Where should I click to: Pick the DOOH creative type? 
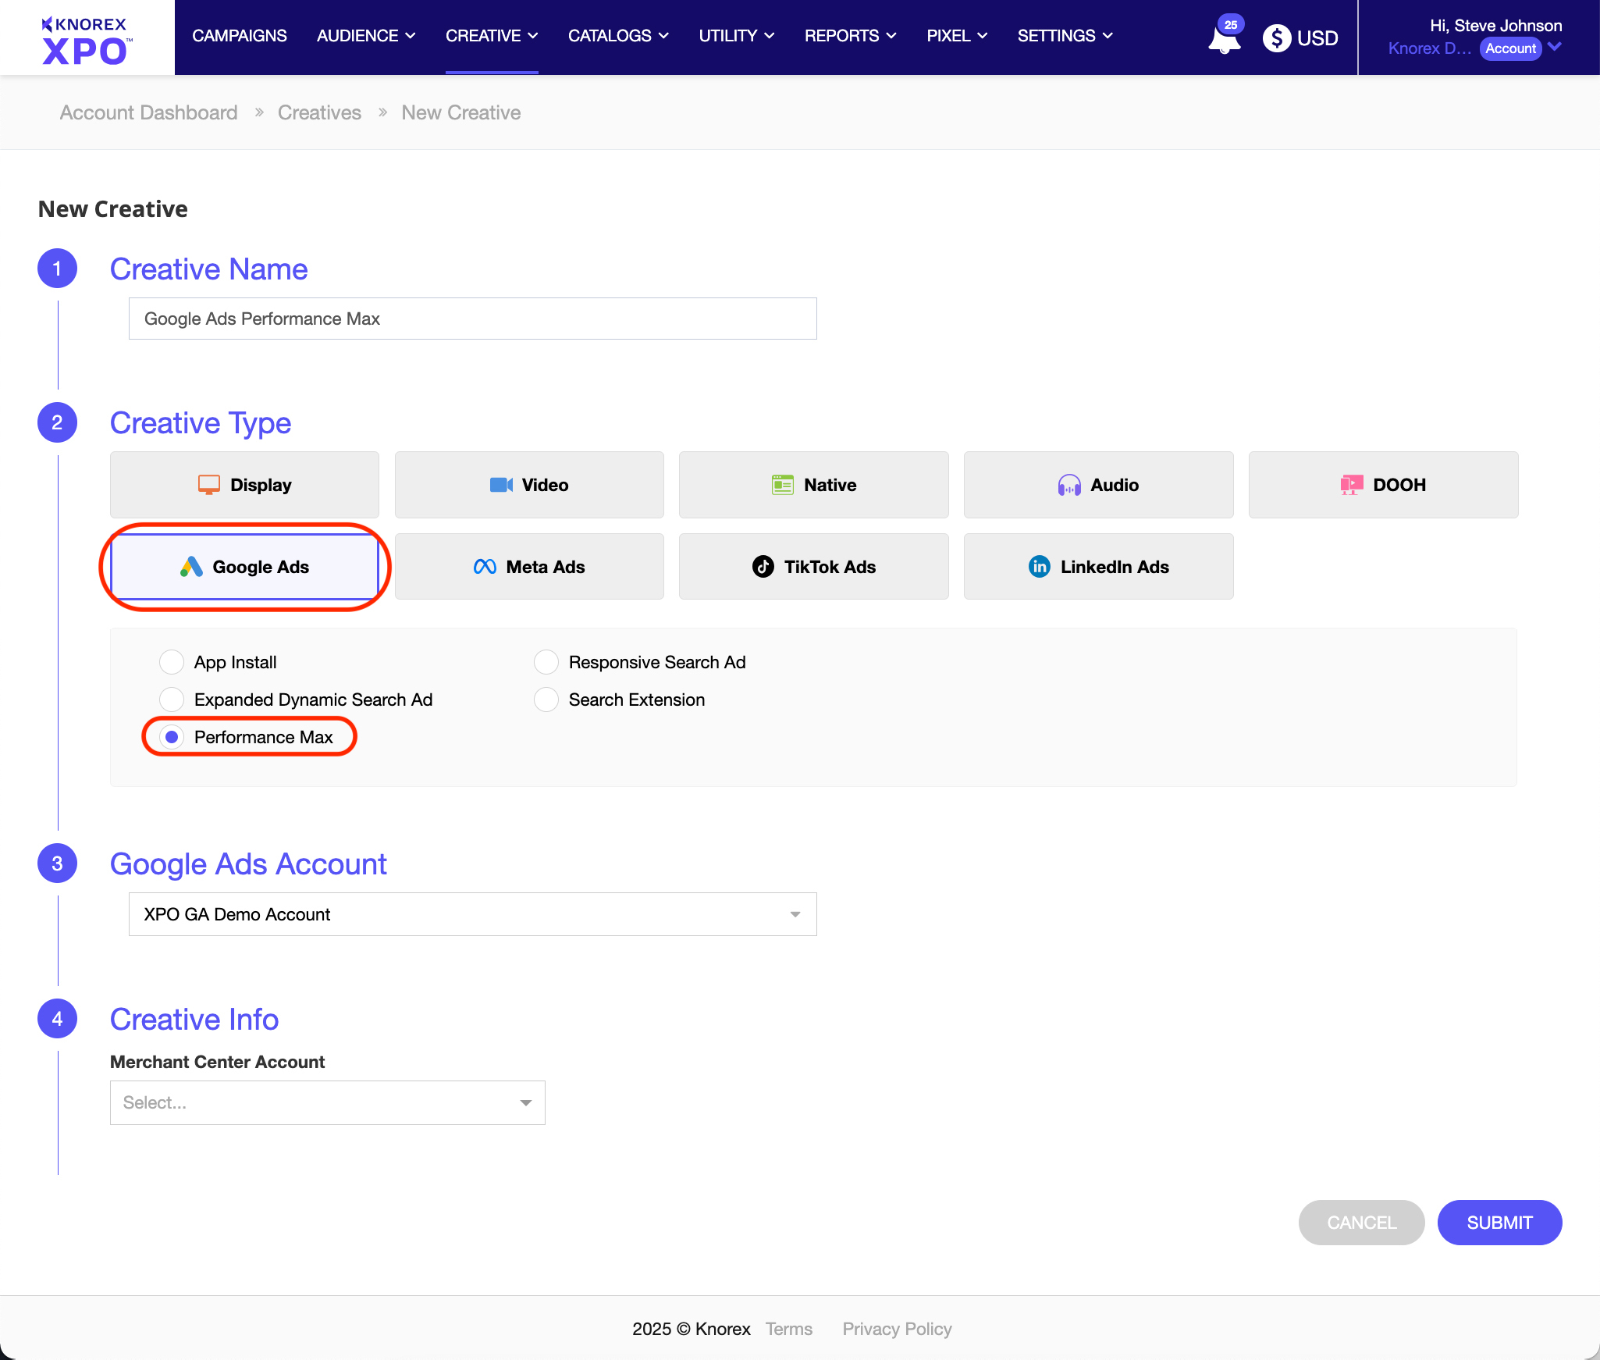pos(1382,484)
